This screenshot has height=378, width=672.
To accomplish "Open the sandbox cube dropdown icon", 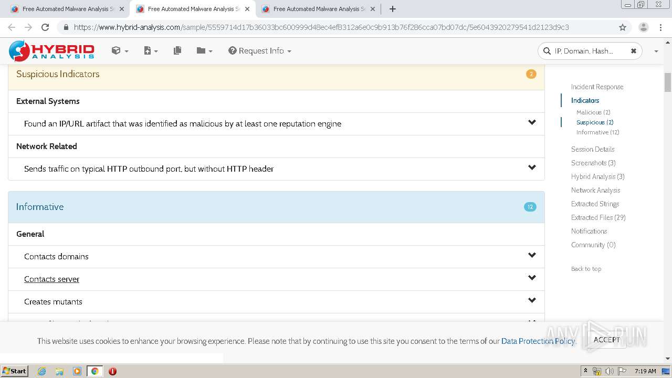I will tap(120, 50).
